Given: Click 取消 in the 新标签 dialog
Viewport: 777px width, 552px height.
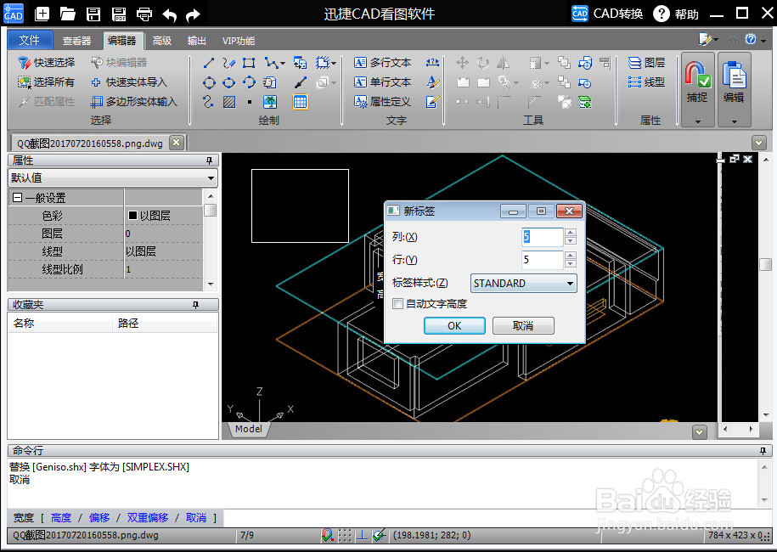Looking at the screenshot, I should pos(523,325).
